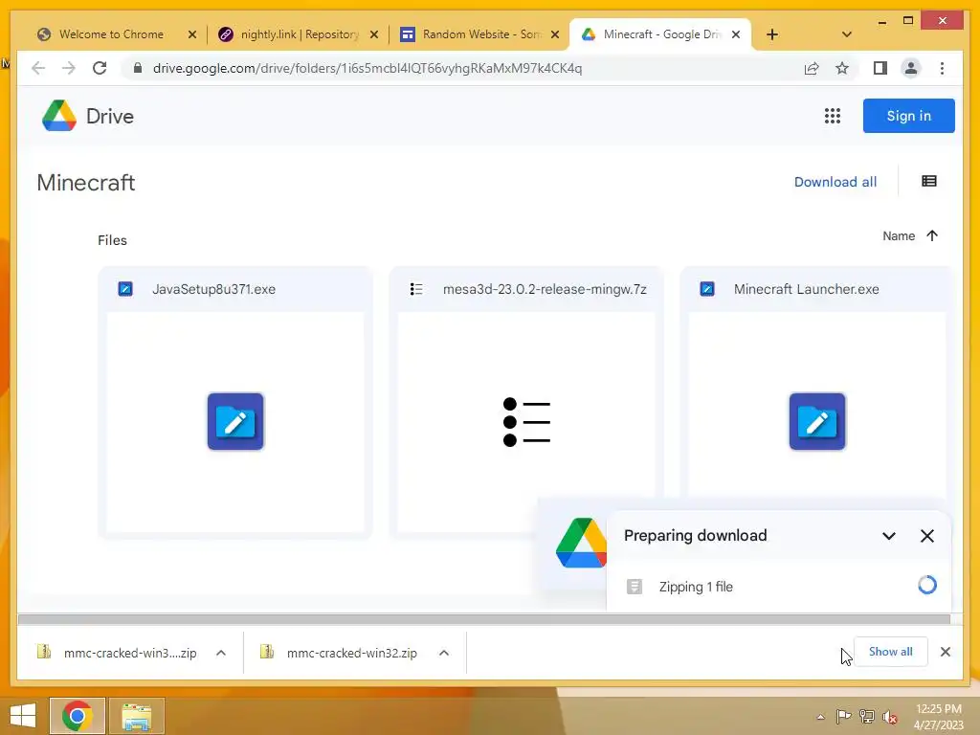The width and height of the screenshot is (980, 735).
Task: Click the horizontal scrollbar
Action: click(x=483, y=619)
